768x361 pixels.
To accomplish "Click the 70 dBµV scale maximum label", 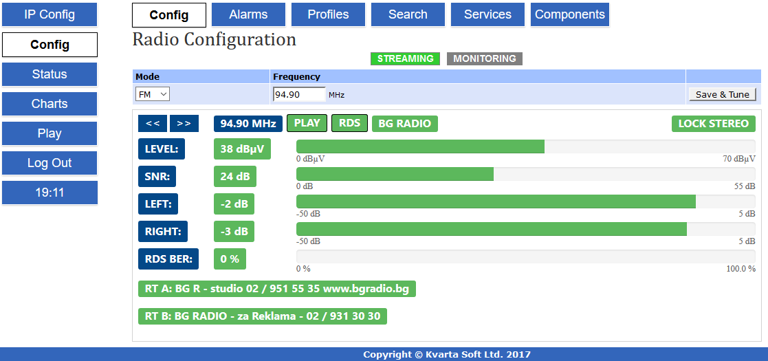I will [739, 159].
